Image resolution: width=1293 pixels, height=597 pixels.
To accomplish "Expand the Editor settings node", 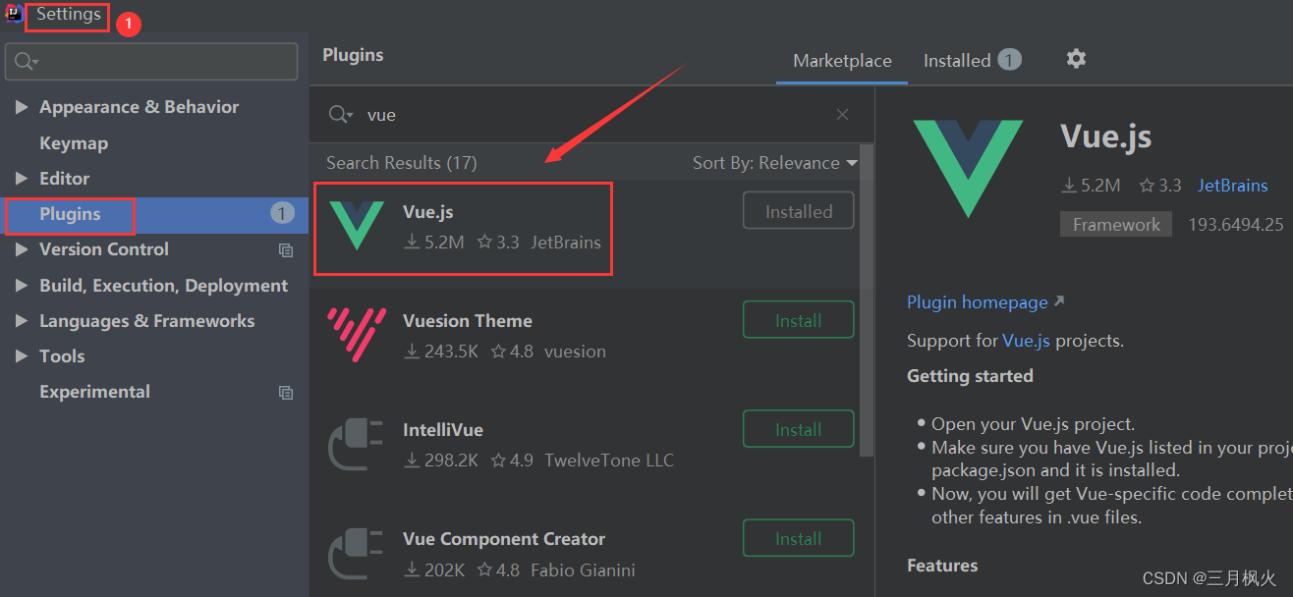I will click(22, 179).
